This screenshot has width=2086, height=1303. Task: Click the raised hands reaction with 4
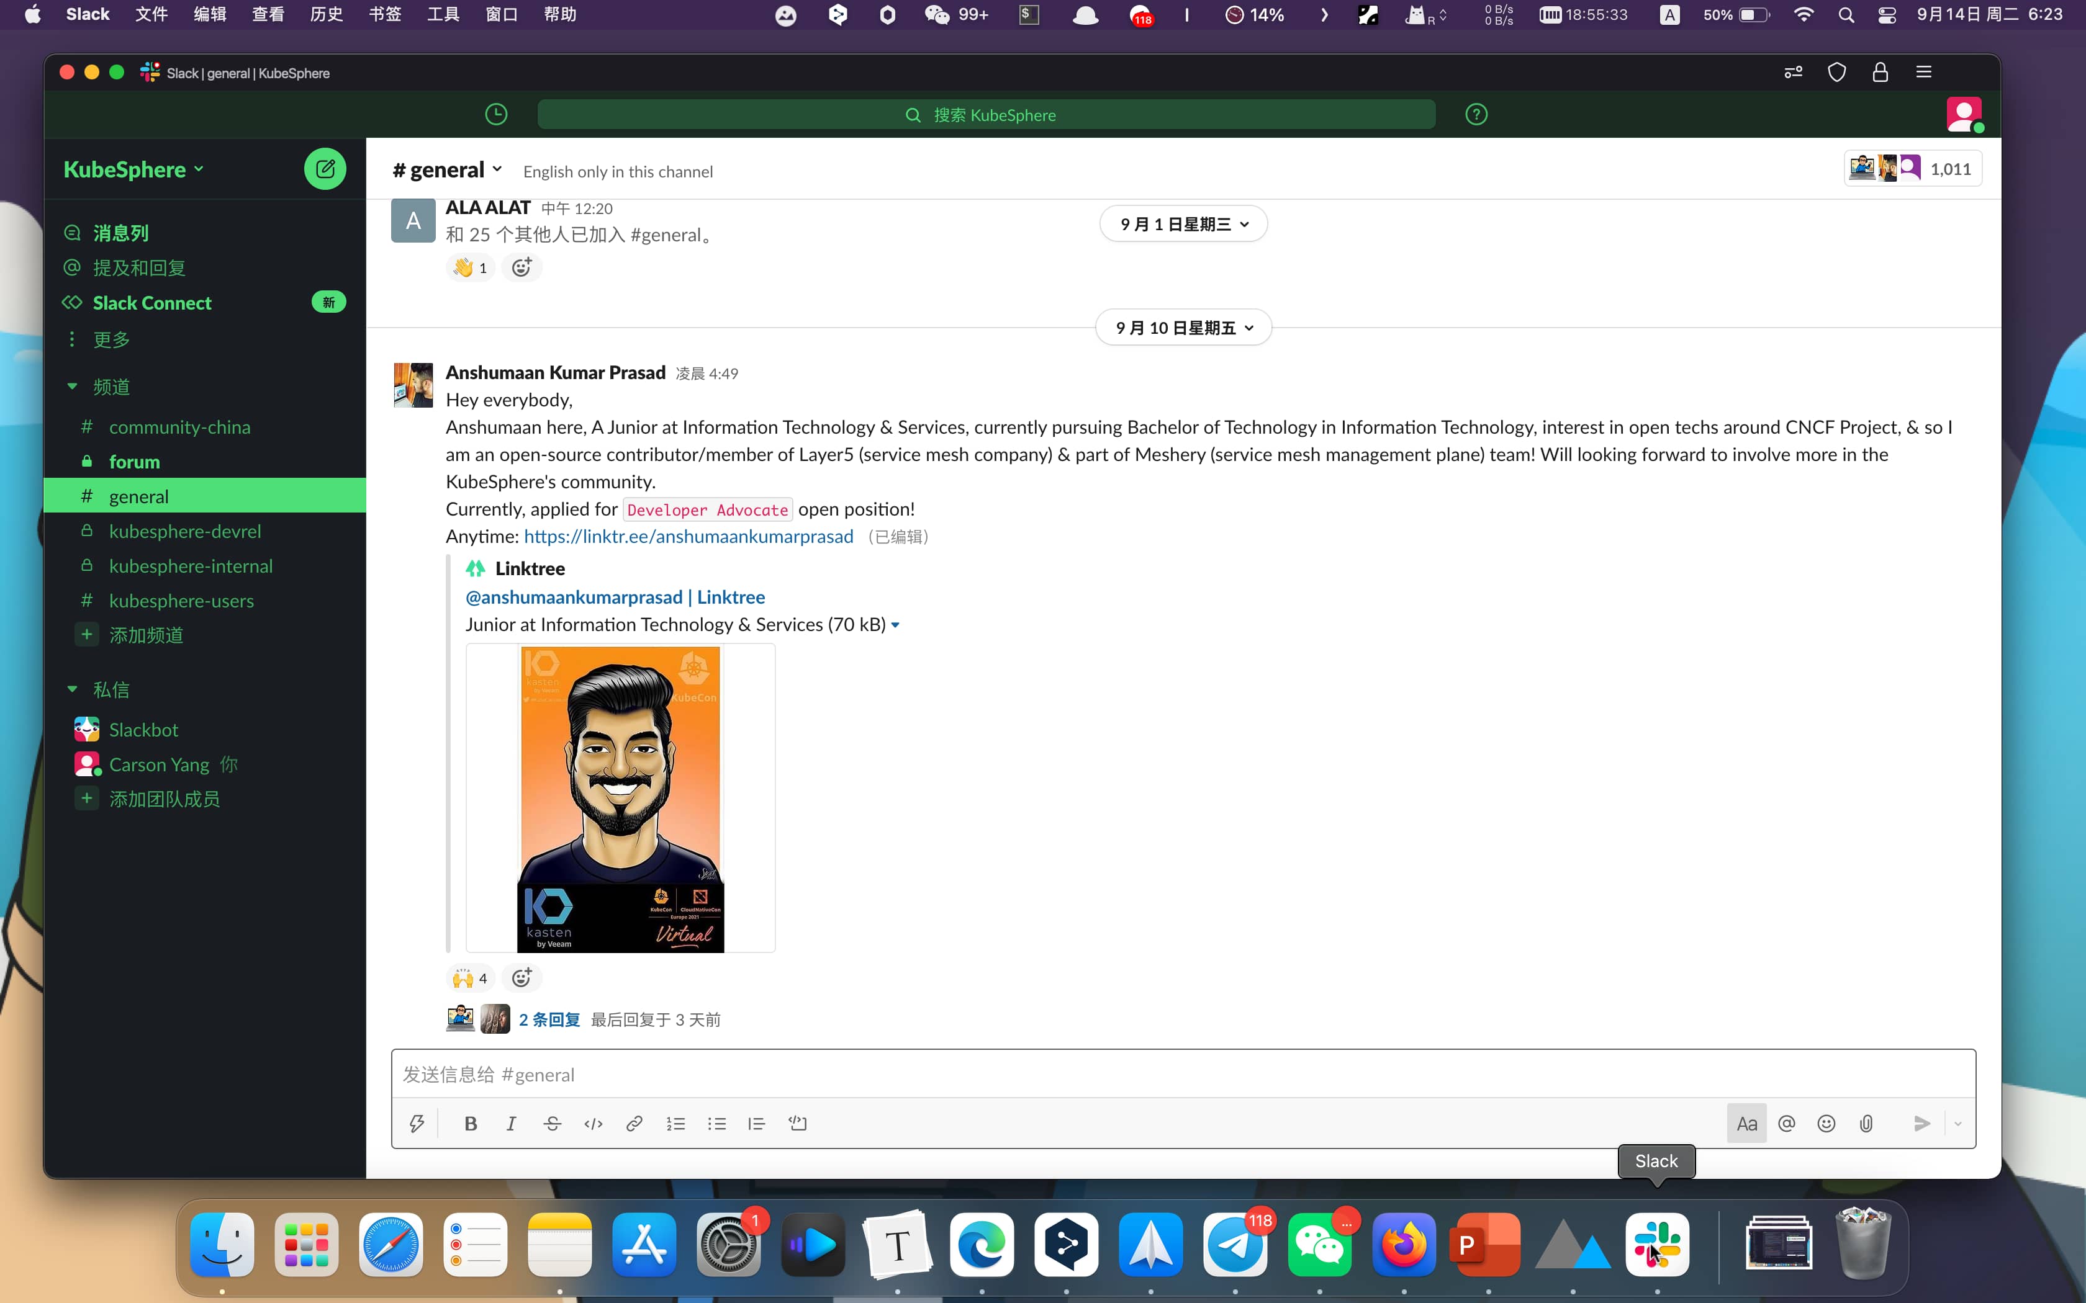(x=471, y=977)
